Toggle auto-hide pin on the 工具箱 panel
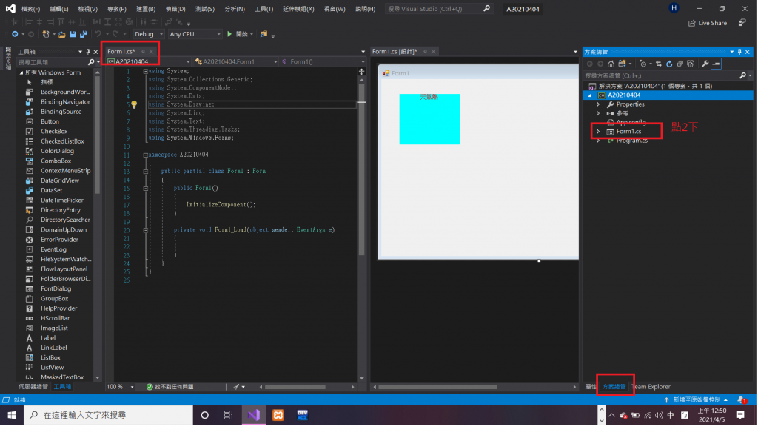 [x=88, y=52]
